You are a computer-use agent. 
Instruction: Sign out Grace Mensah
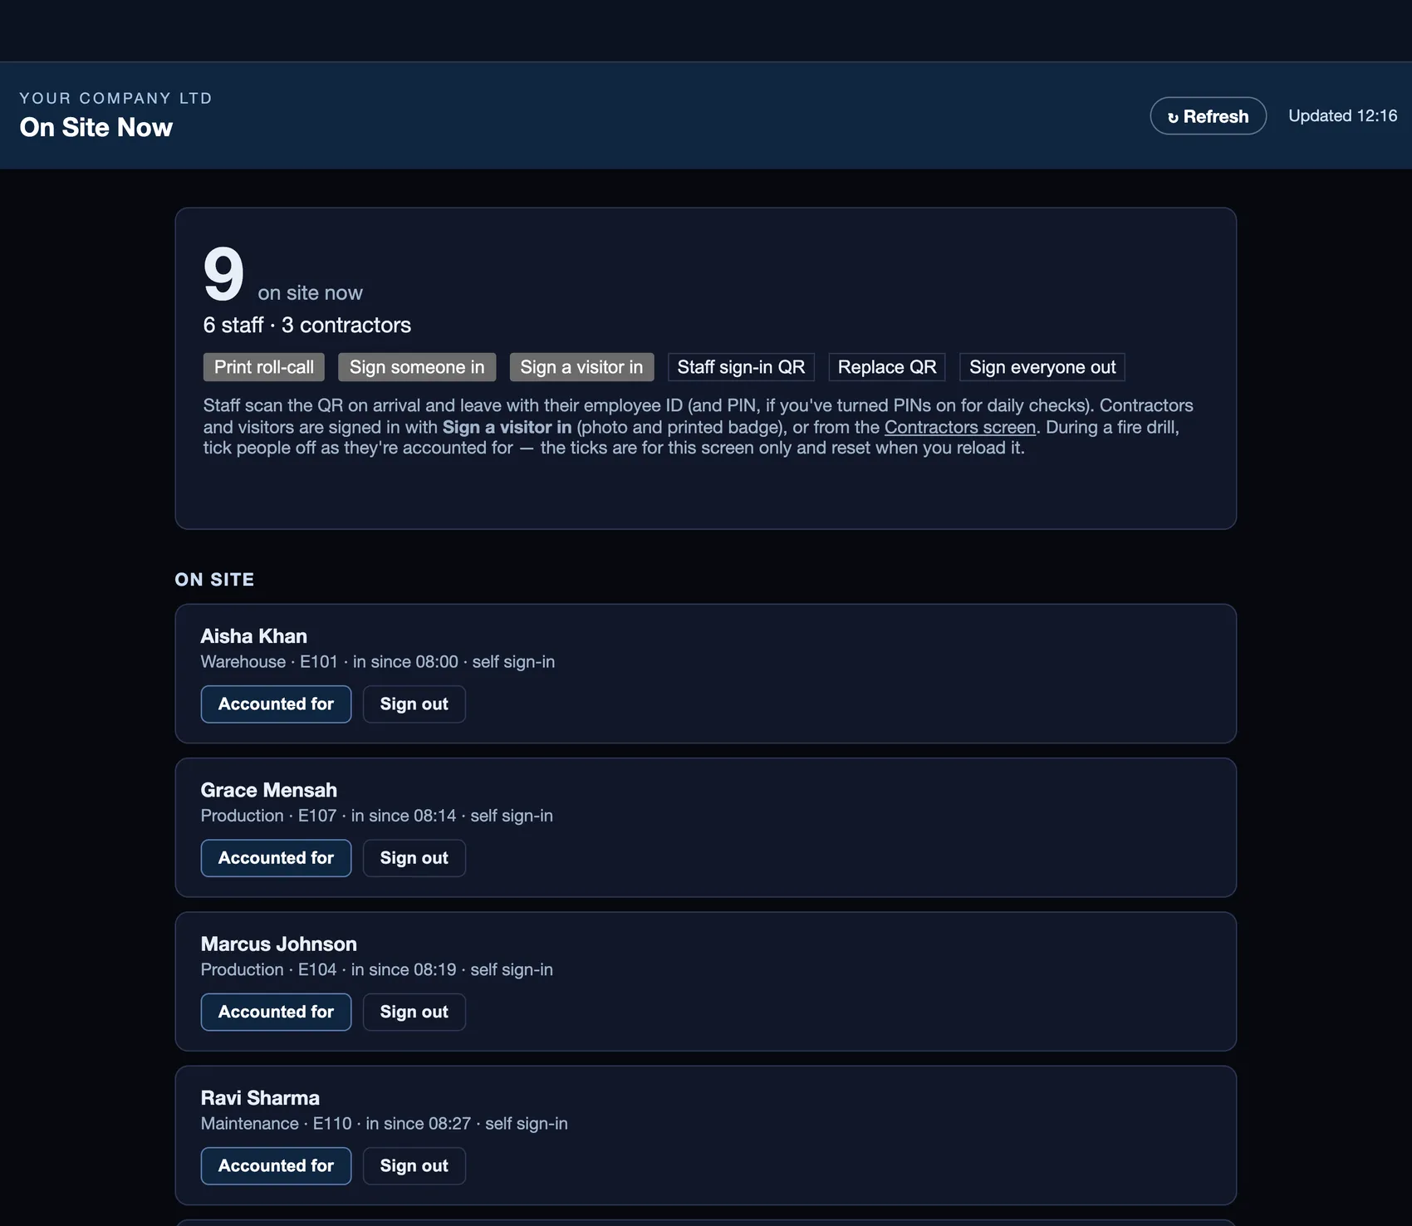(414, 858)
